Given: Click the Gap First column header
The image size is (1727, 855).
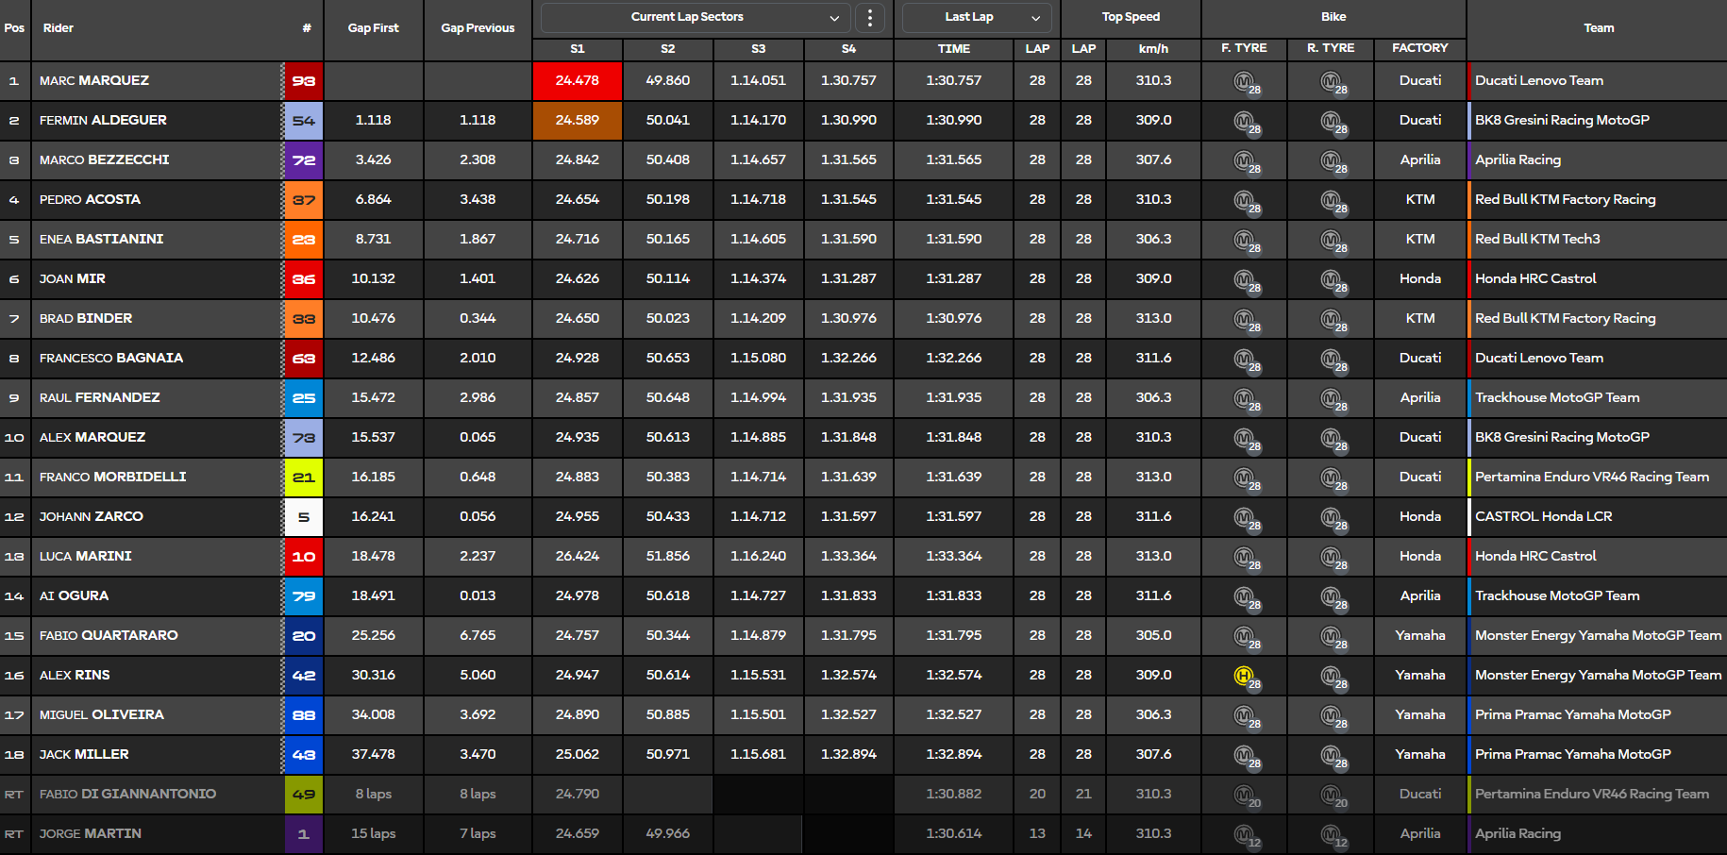Looking at the screenshot, I should pyautogui.click(x=373, y=28).
